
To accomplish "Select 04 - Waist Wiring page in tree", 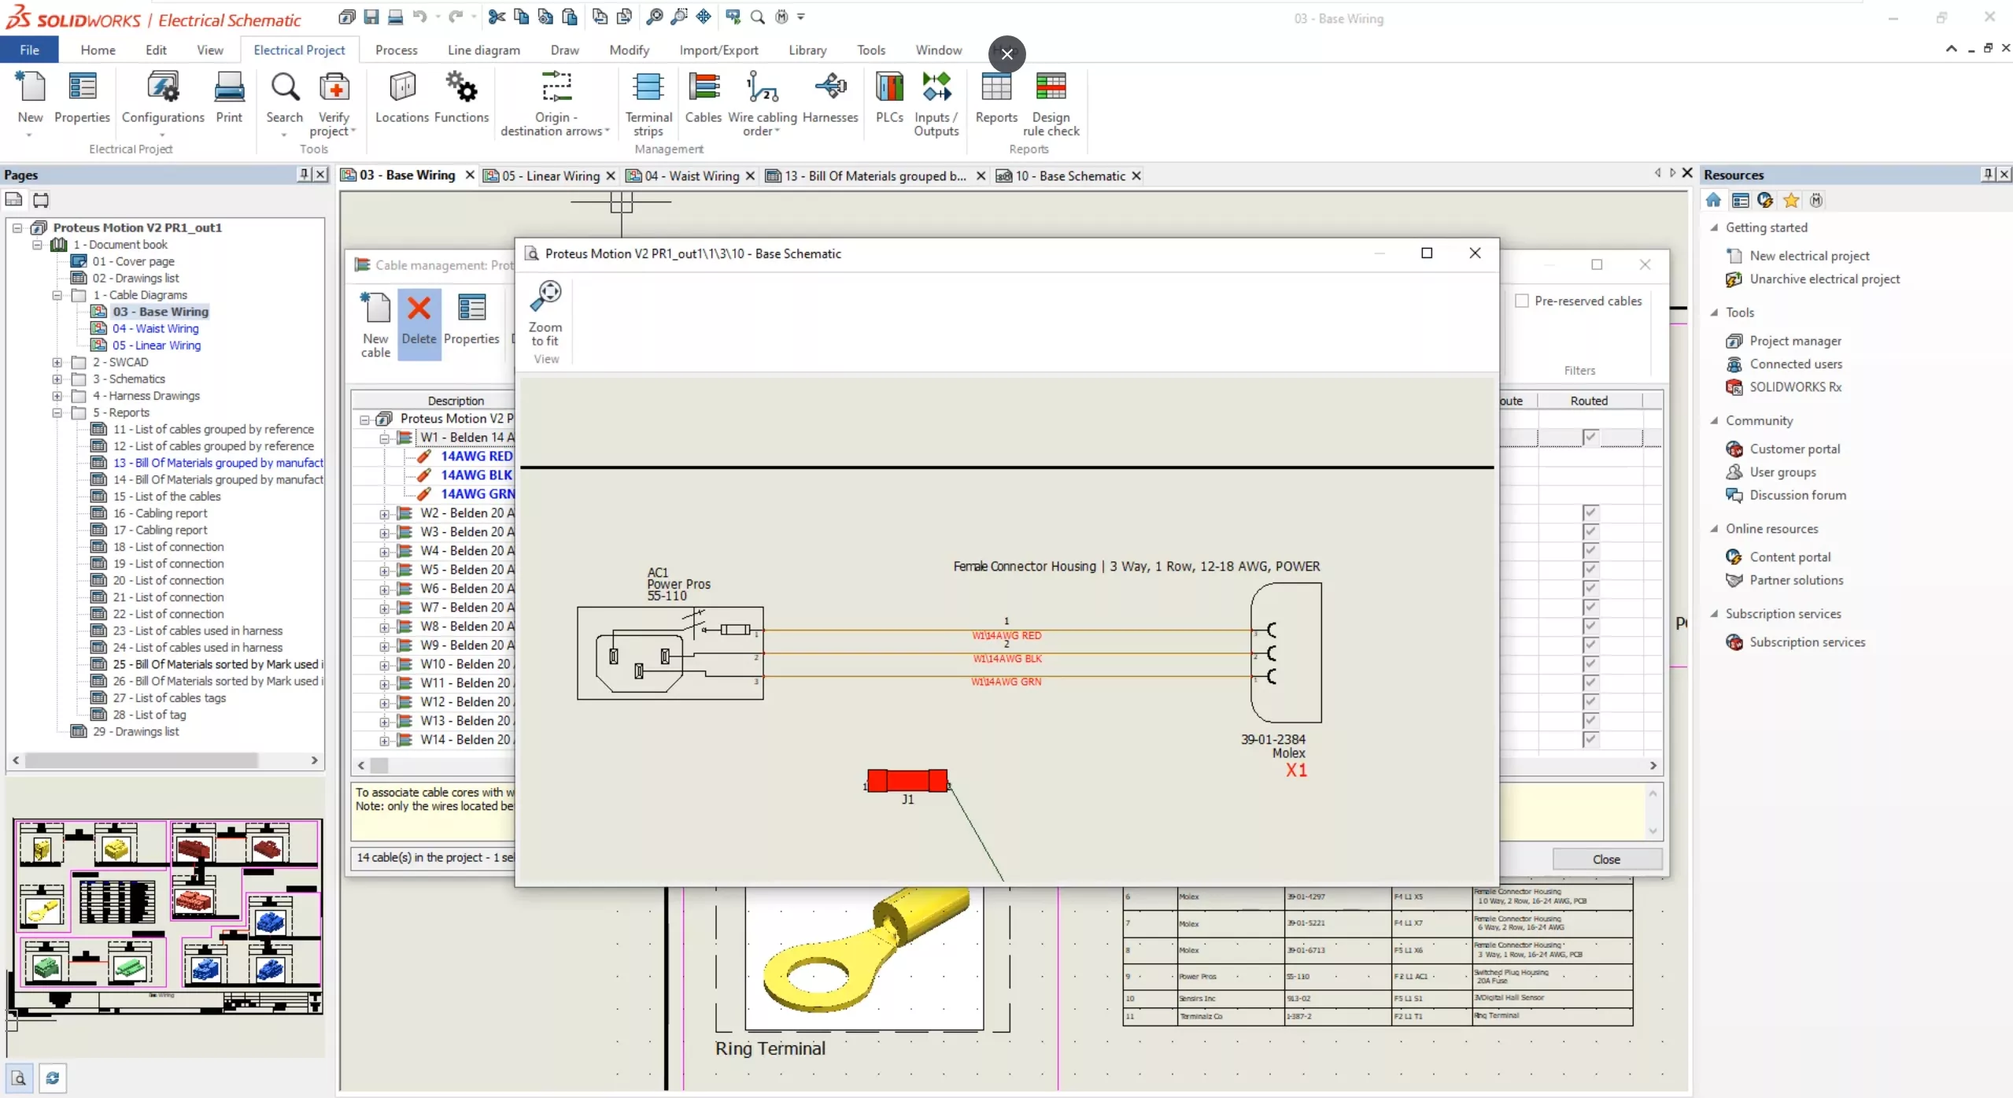I will pos(155,329).
